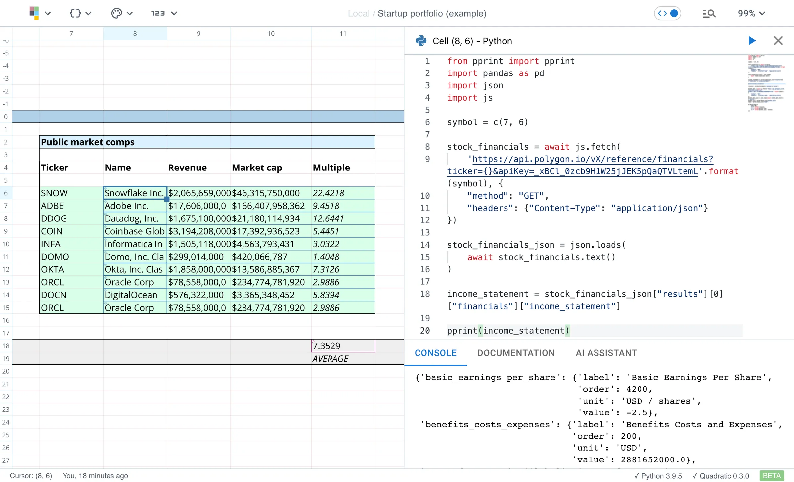Toggle the code view switch

point(668,13)
